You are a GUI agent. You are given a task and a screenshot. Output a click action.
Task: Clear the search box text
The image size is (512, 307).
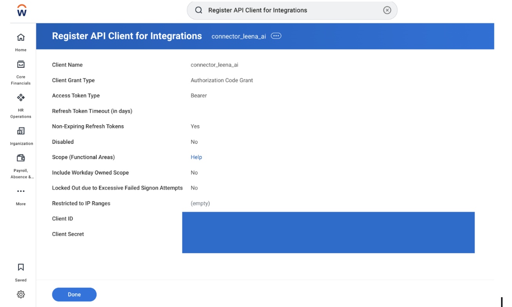(x=387, y=10)
